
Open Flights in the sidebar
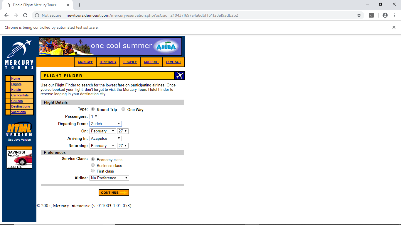16,84
